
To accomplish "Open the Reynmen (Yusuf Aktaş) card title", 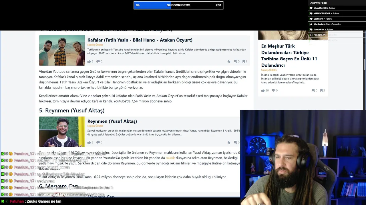I will click(112, 121).
